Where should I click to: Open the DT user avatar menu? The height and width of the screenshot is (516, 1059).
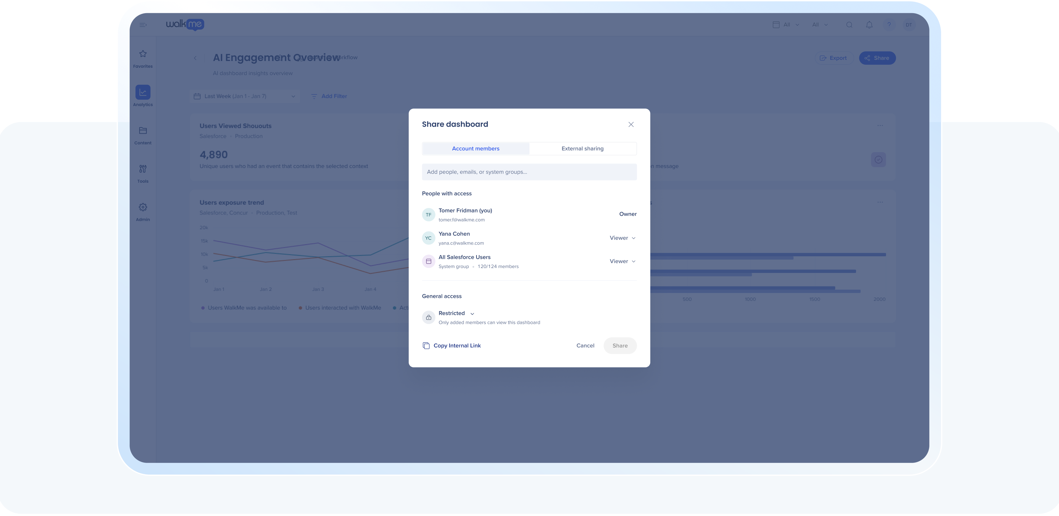[909, 25]
